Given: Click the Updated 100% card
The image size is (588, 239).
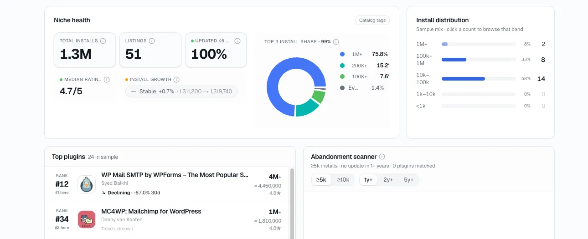Looking at the screenshot, I should point(216,50).
